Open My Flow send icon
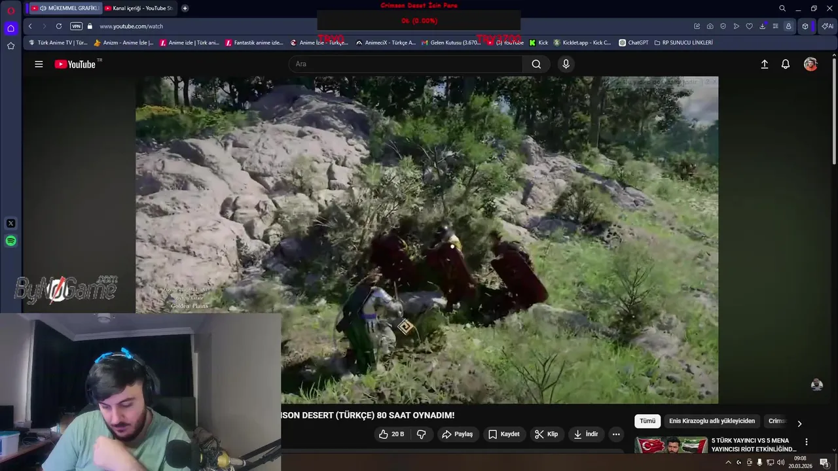 tap(737, 26)
